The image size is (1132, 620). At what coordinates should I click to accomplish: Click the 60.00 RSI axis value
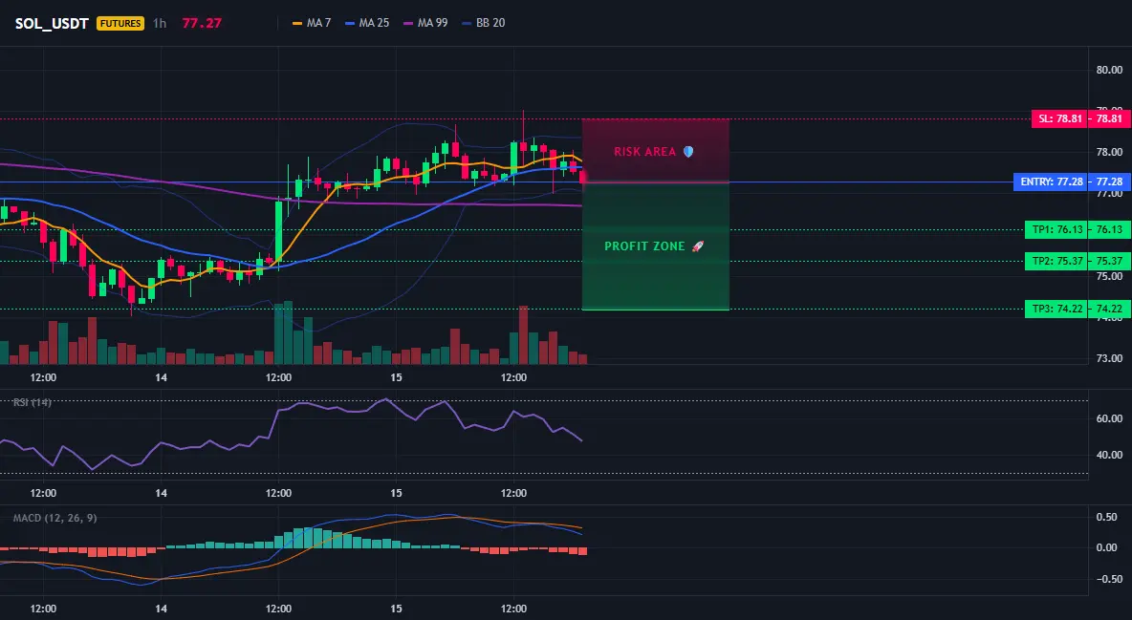coord(1109,418)
